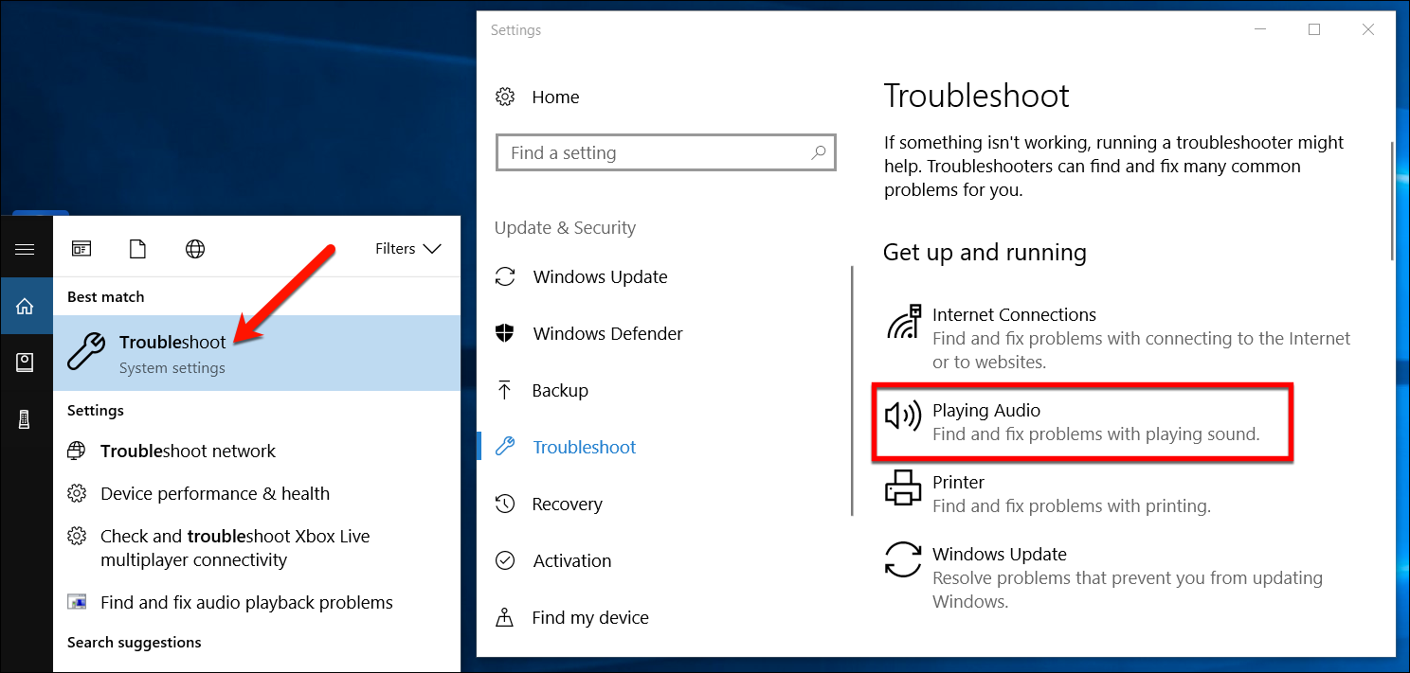Viewport: 1410px width, 673px height.
Task: Open Troubleshoot network search result
Action: click(x=188, y=452)
